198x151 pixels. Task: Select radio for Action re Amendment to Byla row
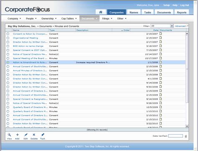point(8,62)
